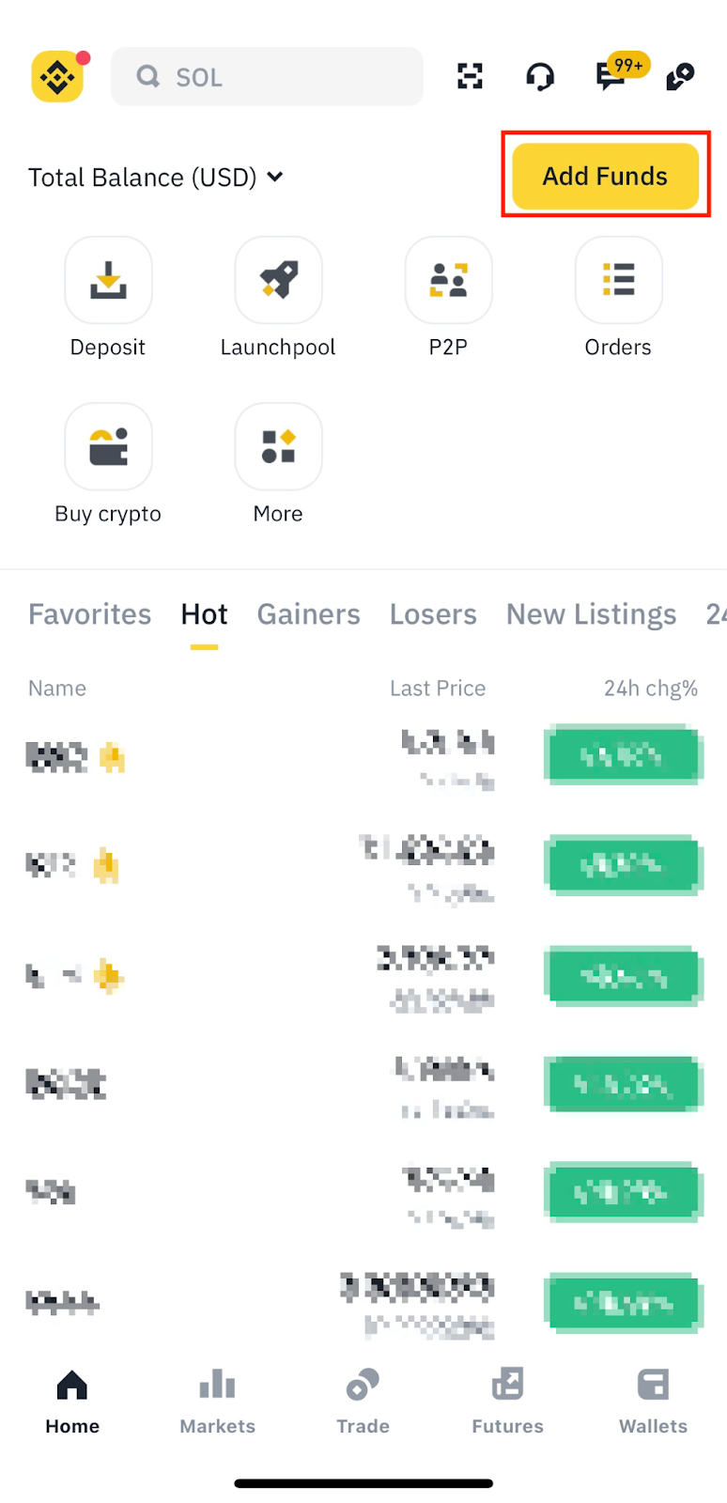Switch to the Losers tab
The height and width of the screenshot is (1503, 727).
pos(433,614)
